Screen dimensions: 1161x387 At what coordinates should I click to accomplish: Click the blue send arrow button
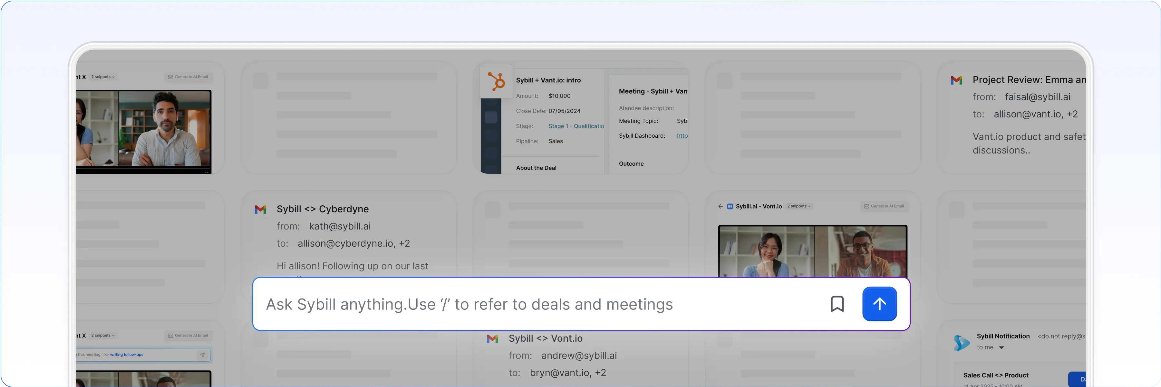point(879,304)
